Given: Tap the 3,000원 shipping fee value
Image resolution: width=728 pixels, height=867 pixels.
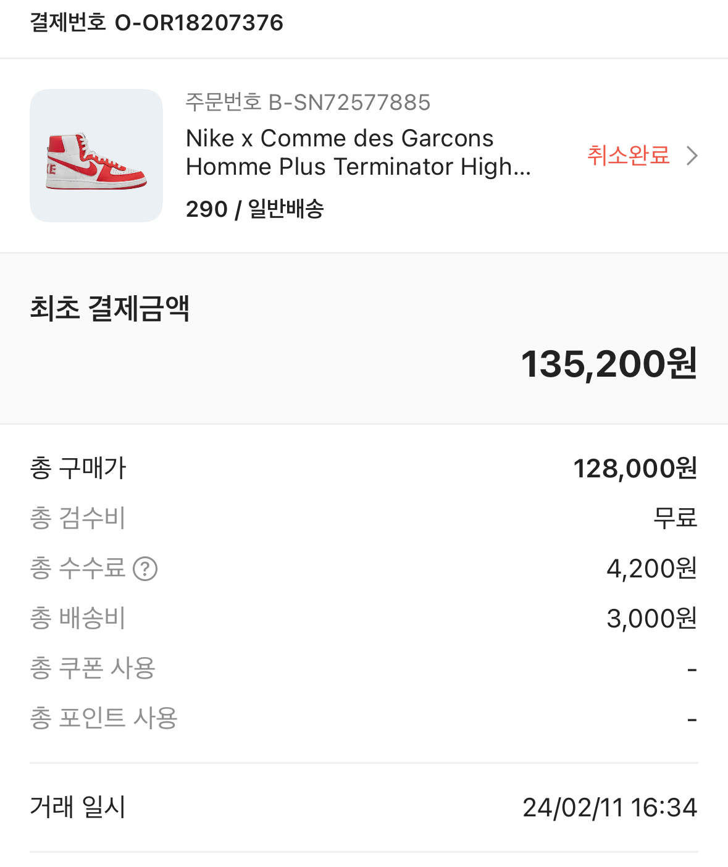Looking at the screenshot, I should point(651,618).
